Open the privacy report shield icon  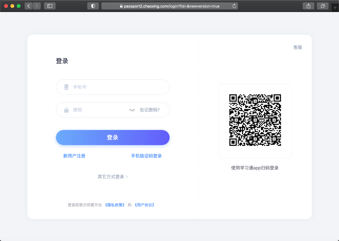point(93,6)
